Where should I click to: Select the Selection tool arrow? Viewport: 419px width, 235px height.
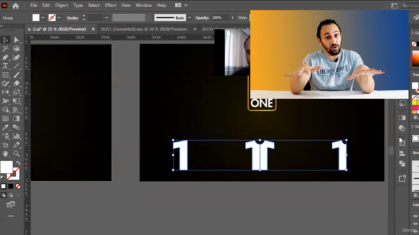click(x=5, y=40)
